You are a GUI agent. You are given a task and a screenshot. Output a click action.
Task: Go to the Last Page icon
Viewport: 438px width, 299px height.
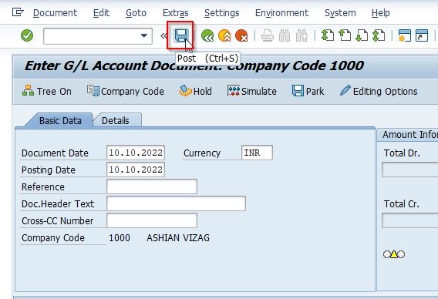click(379, 35)
